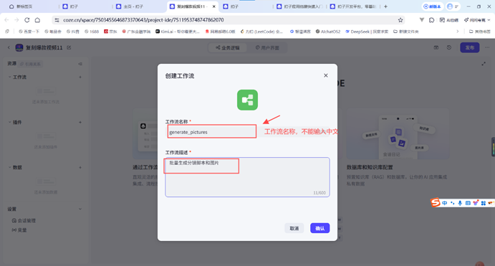This screenshot has height=266, width=495.
Task: Open the 京东 bookmark
Action: pos(110,32)
